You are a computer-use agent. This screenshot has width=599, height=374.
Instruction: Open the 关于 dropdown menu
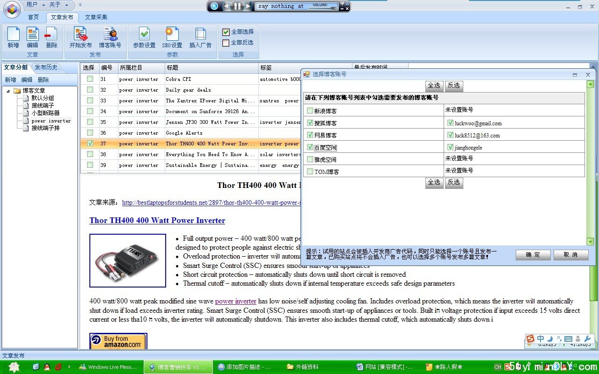point(58,5)
